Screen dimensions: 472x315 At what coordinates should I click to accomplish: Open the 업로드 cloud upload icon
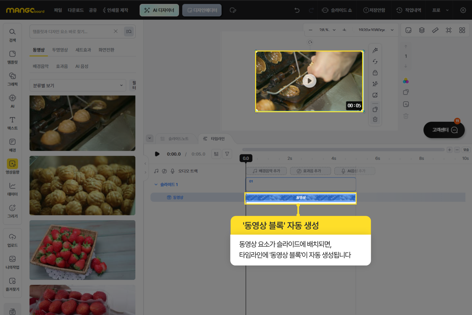12,240
